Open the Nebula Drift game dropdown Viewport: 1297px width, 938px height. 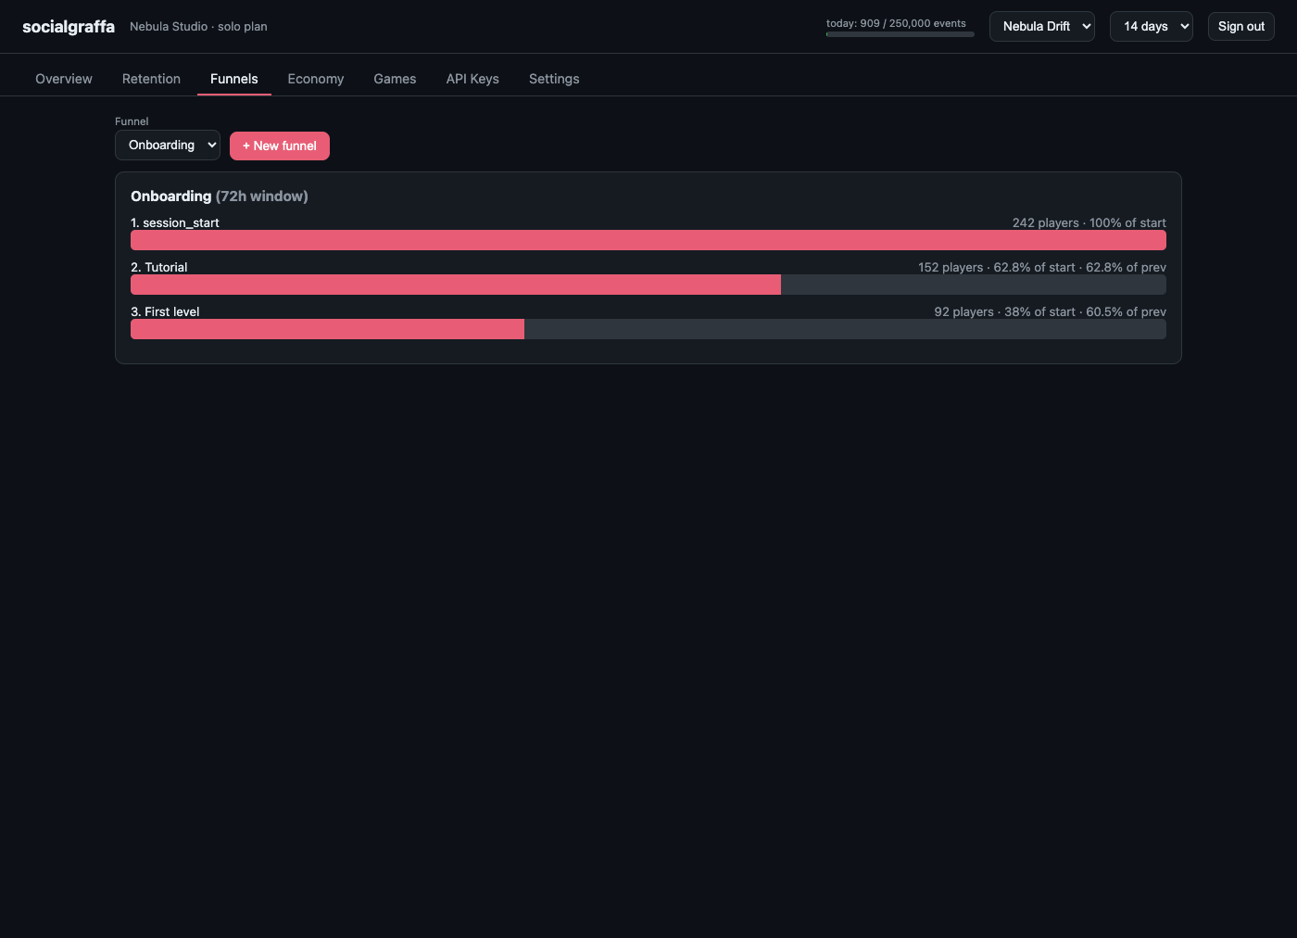click(1041, 26)
